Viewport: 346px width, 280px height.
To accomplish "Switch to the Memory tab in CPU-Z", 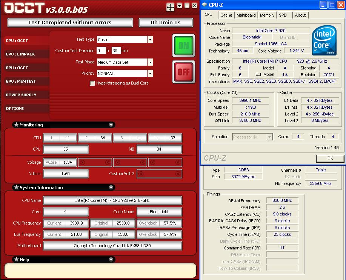I will (x=267, y=15).
